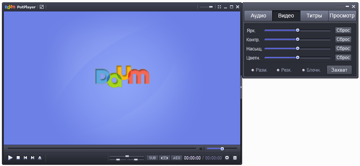Reset brightness with Сброс next to Ярк.
The image size is (360, 166).
pyautogui.click(x=343, y=30)
